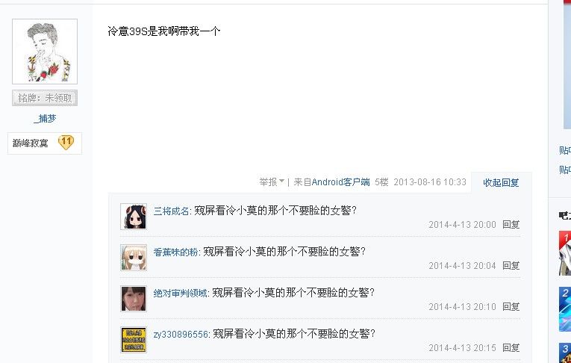Open 三将成名 username link

pos(171,211)
